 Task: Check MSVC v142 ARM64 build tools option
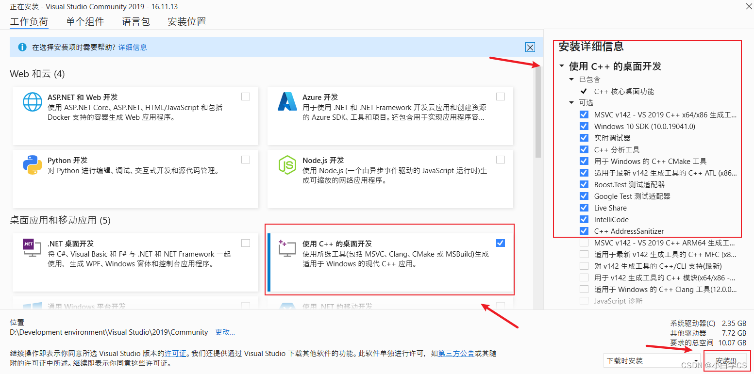(x=584, y=243)
